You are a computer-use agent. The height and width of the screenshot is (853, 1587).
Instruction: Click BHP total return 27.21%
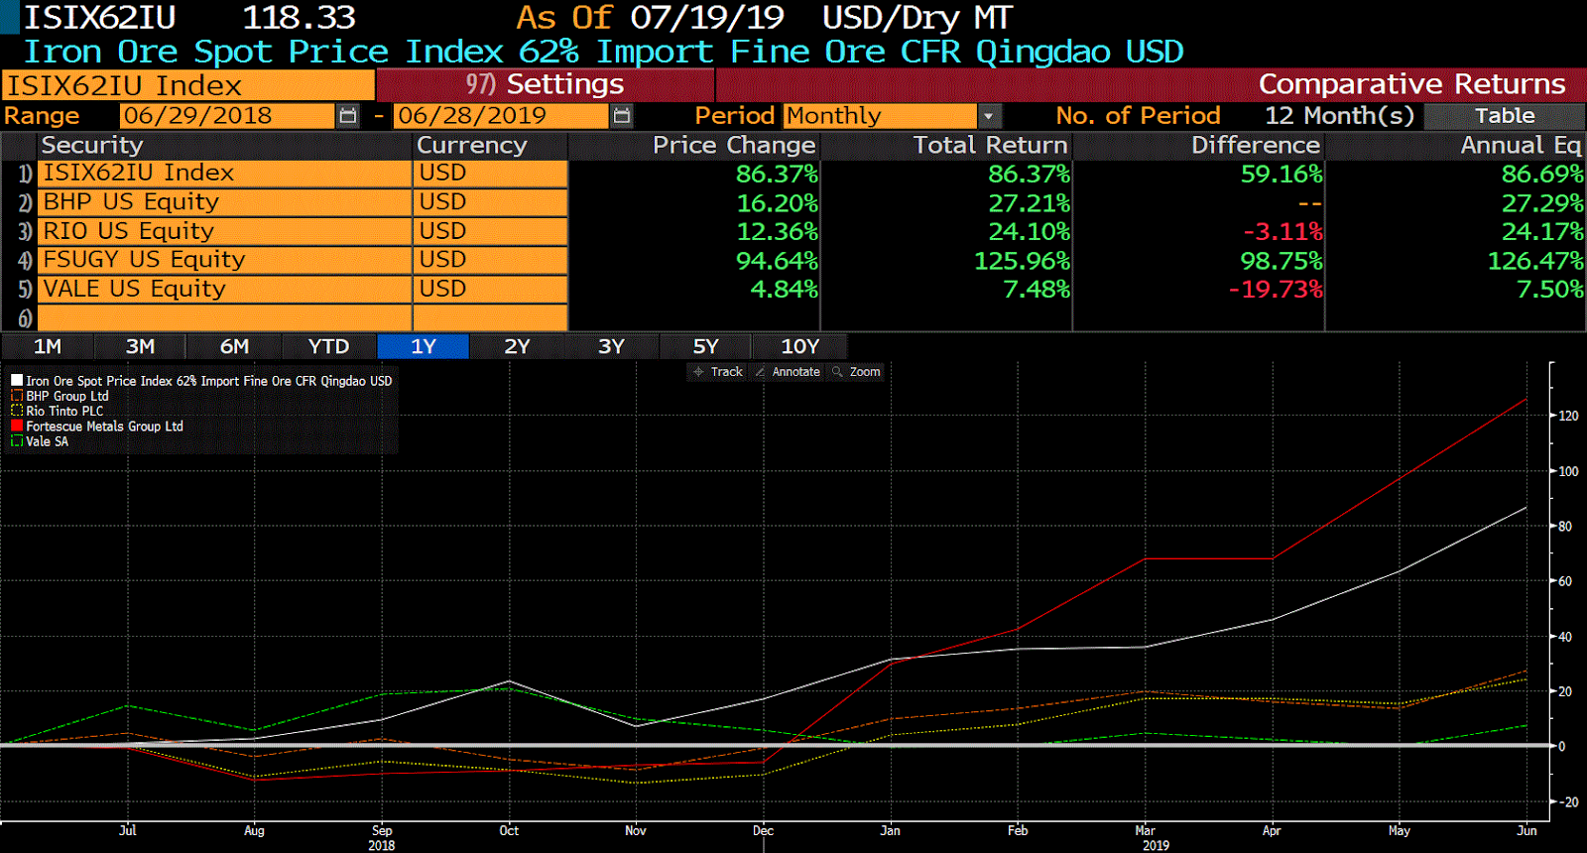pos(1029,203)
